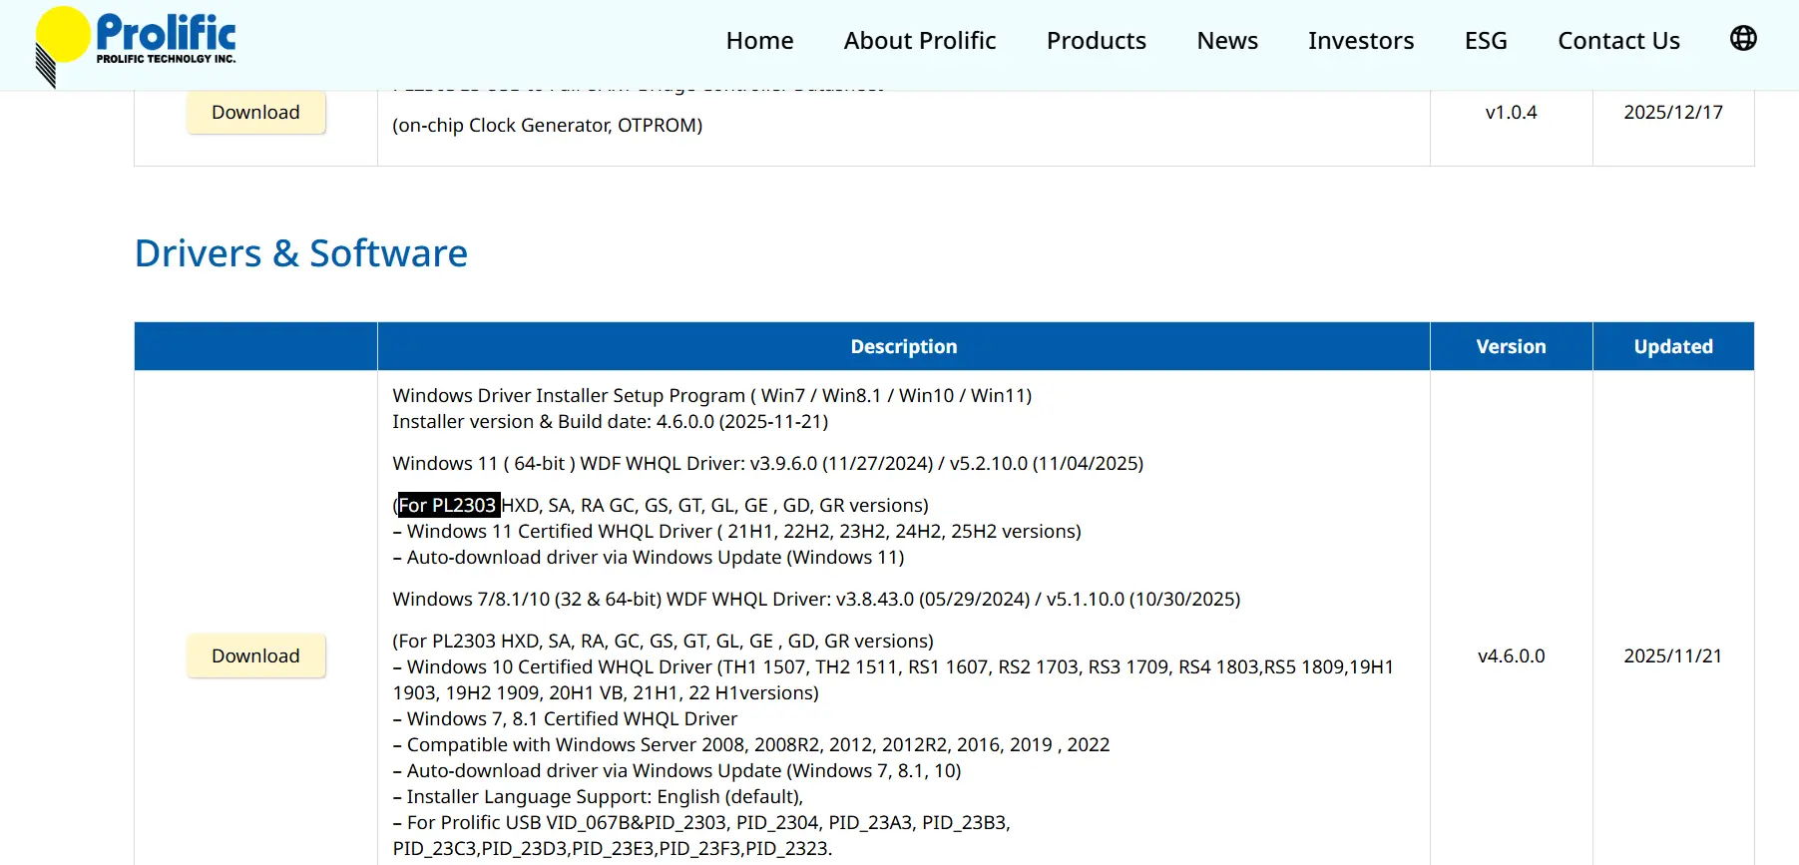Click 'Installer Language Support: English' line
The height and width of the screenshot is (865, 1799).
click(598, 797)
